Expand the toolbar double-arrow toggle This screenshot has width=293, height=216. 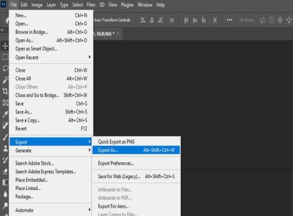[x=2, y=30]
